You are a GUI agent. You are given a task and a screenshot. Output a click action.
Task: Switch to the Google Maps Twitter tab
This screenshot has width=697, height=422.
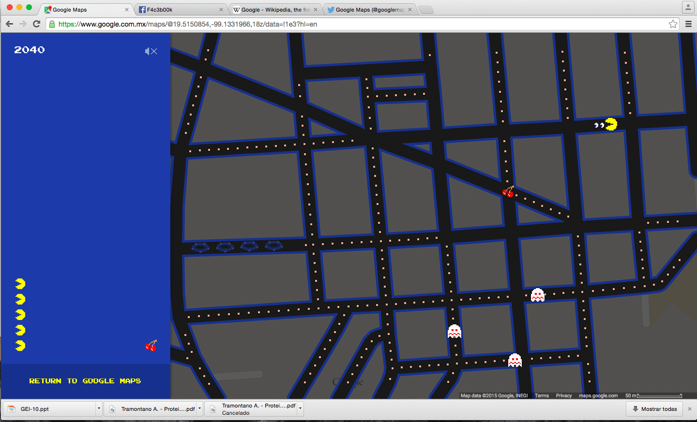click(x=369, y=10)
